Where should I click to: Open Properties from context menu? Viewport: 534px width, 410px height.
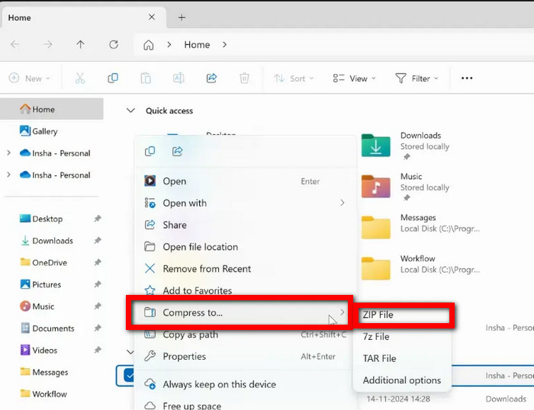245,356
